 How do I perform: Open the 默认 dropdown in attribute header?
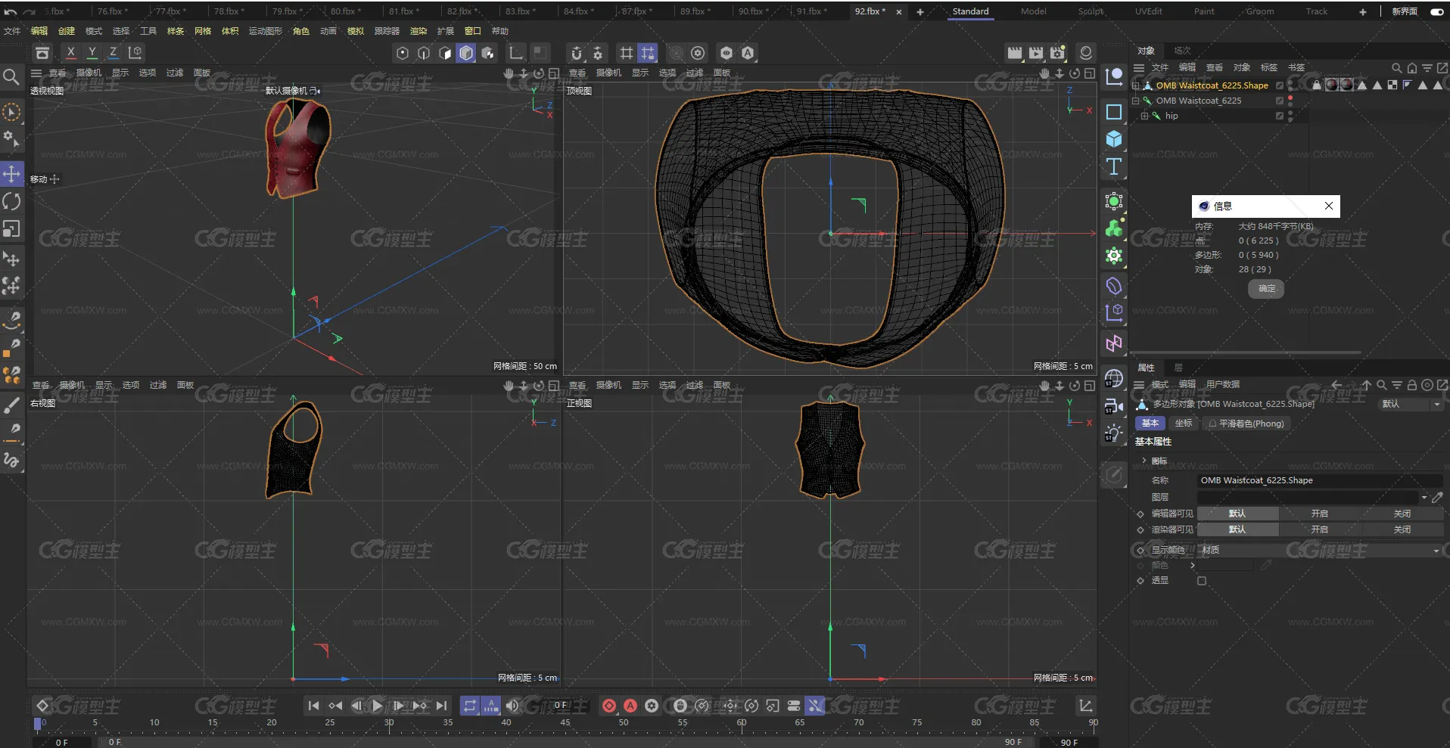1411,404
